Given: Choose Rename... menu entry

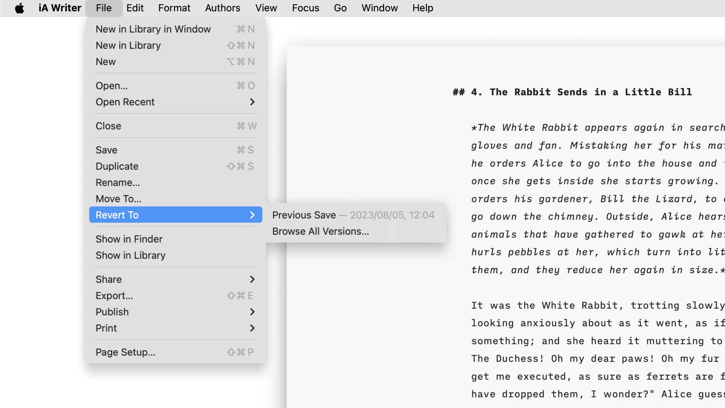Looking at the screenshot, I should coord(118,183).
